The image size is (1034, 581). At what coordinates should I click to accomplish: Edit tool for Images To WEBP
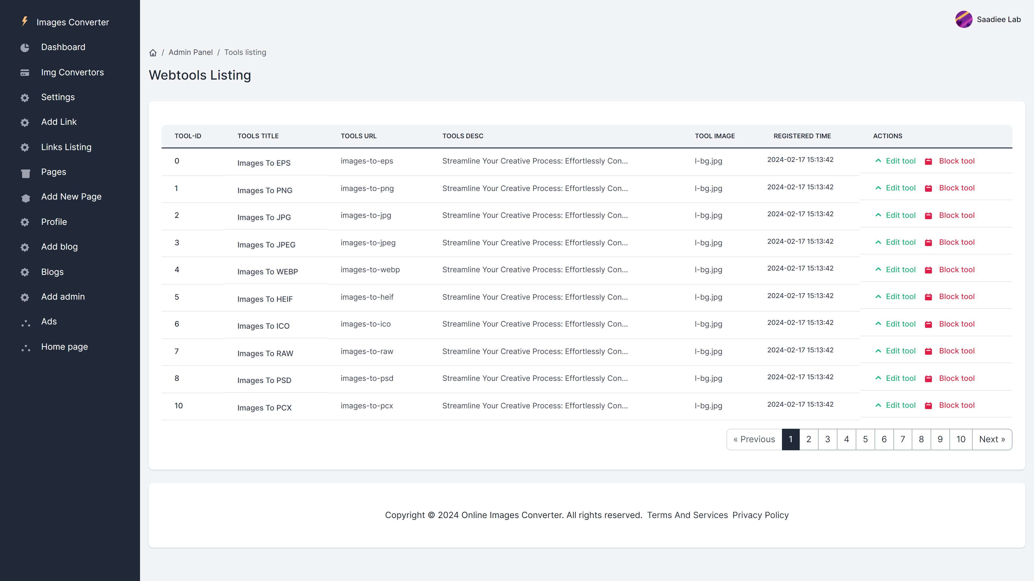900,270
